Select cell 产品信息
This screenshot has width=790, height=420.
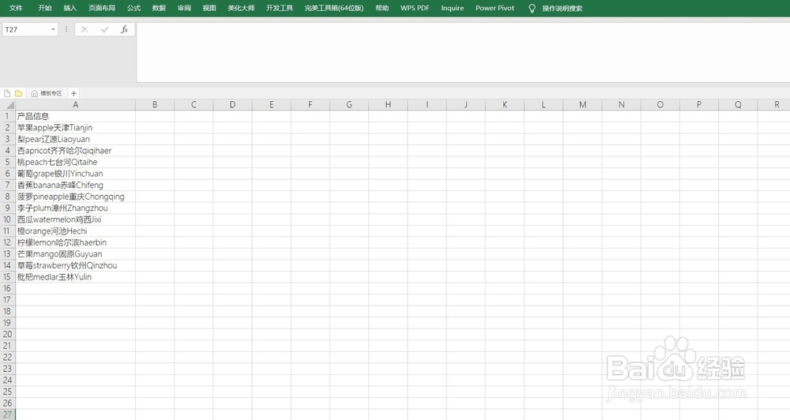coord(76,116)
